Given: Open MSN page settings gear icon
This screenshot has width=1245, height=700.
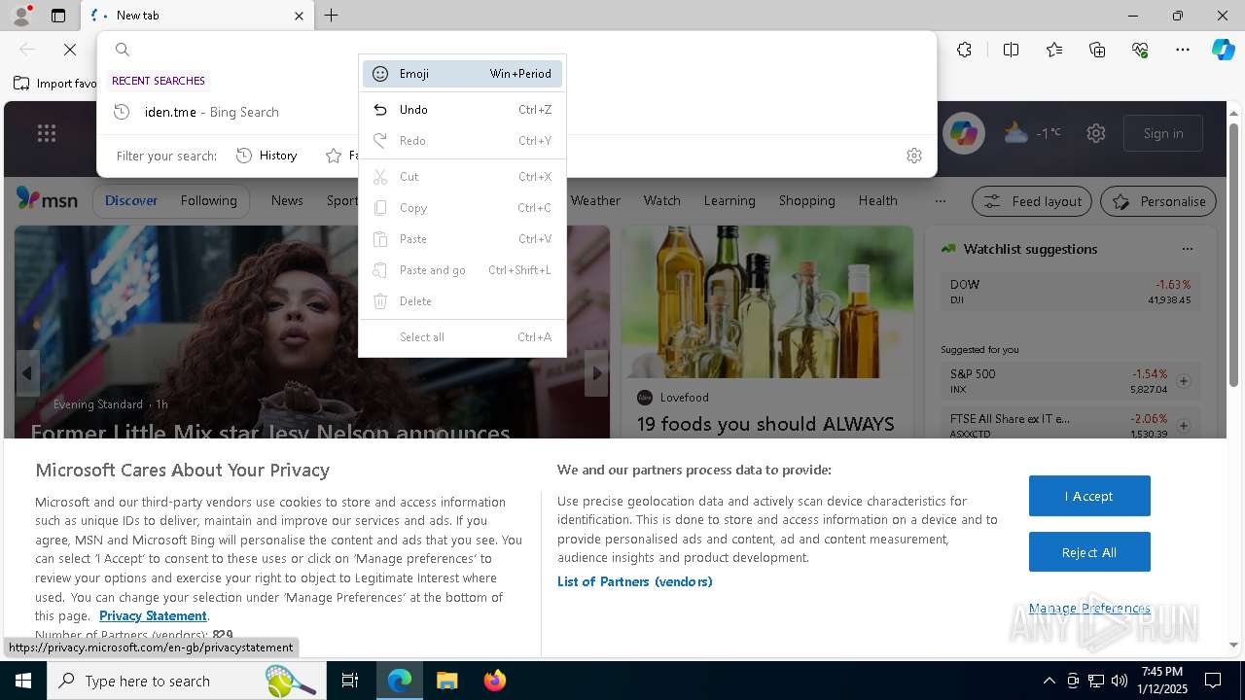Looking at the screenshot, I should click(x=1096, y=133).
